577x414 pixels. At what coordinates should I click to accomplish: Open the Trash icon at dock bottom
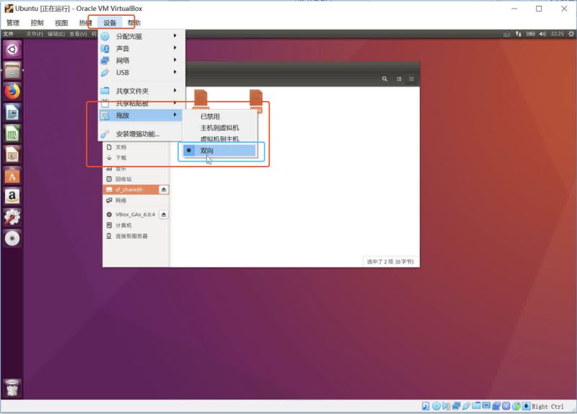12,388
